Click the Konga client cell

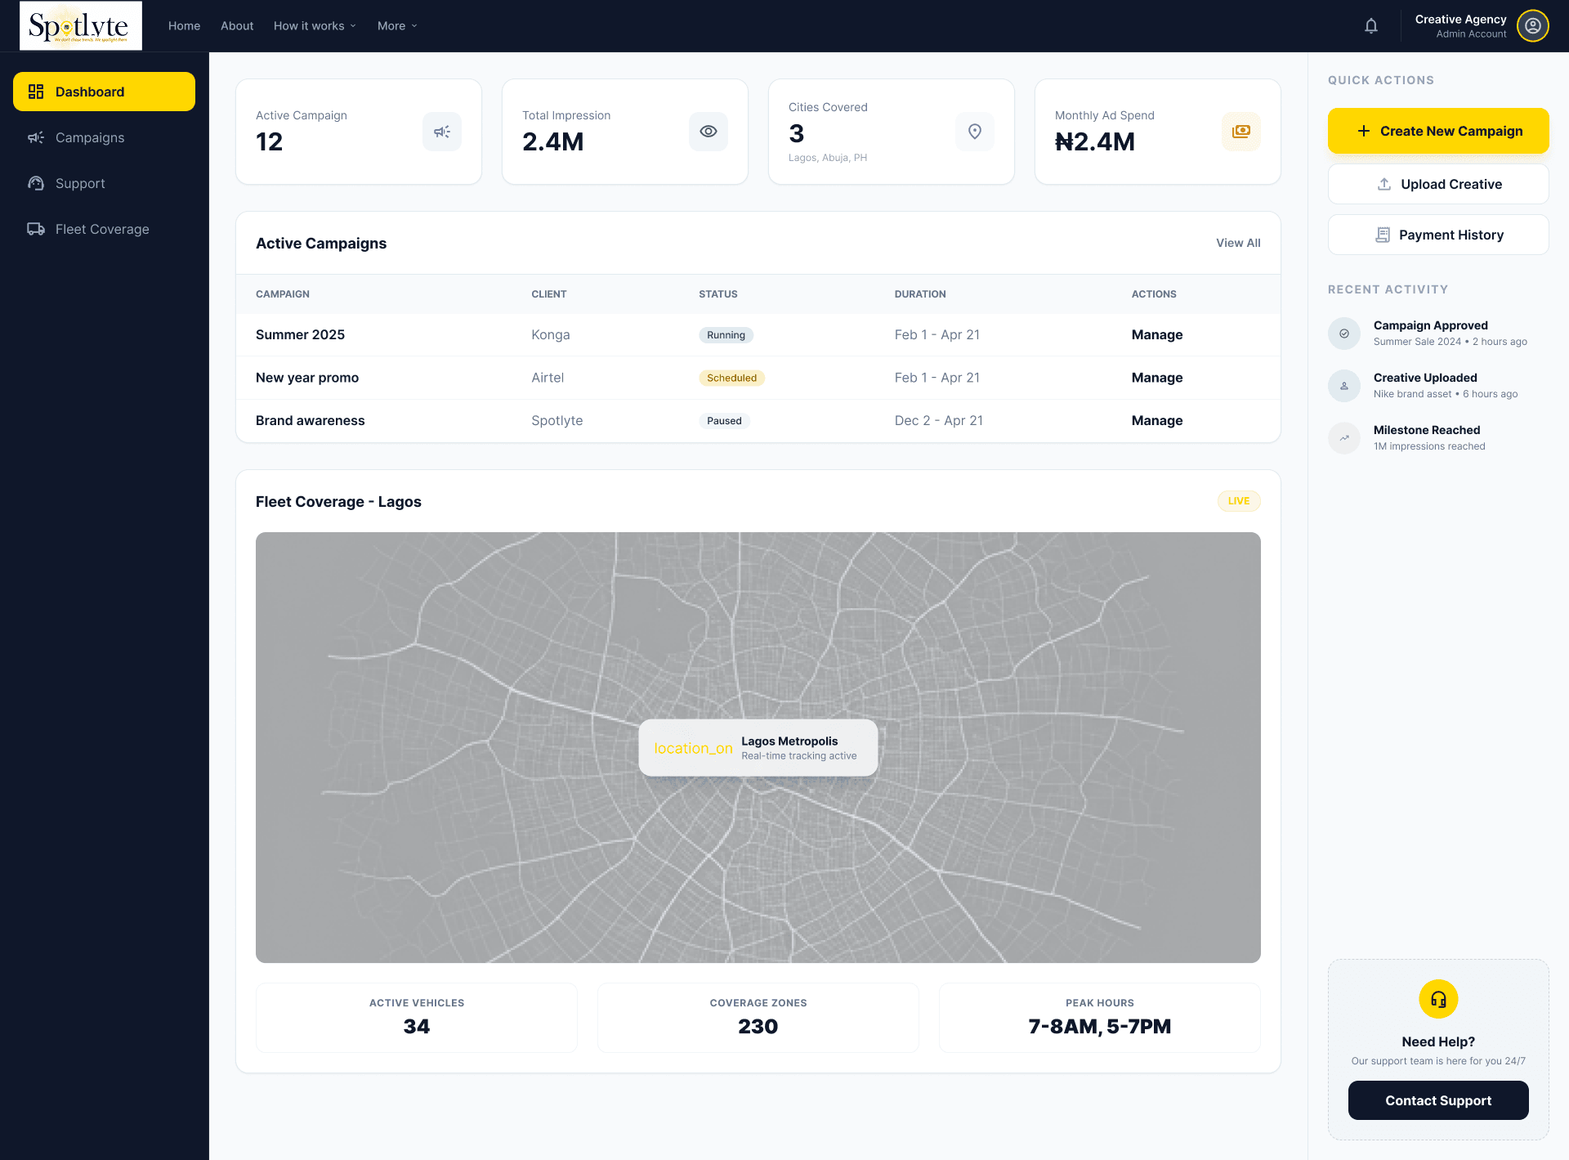pyautogui.click(x=551, y=334)
